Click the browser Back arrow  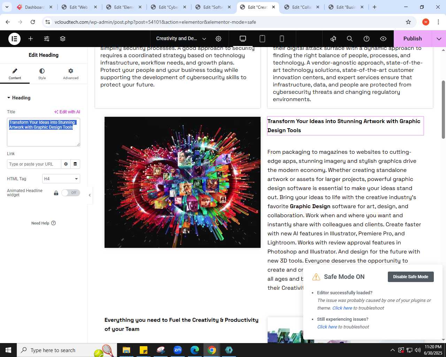8,22
